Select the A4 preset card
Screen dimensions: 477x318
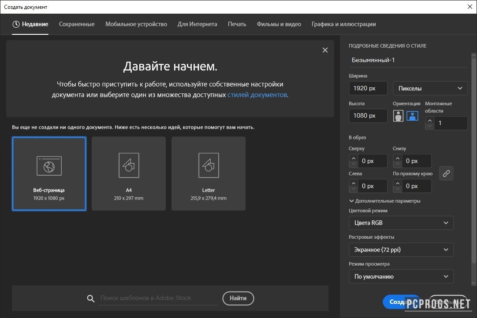click(129, 174)
